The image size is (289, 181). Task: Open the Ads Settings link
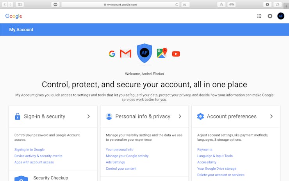pyautogui.click(x=115, y=162)
